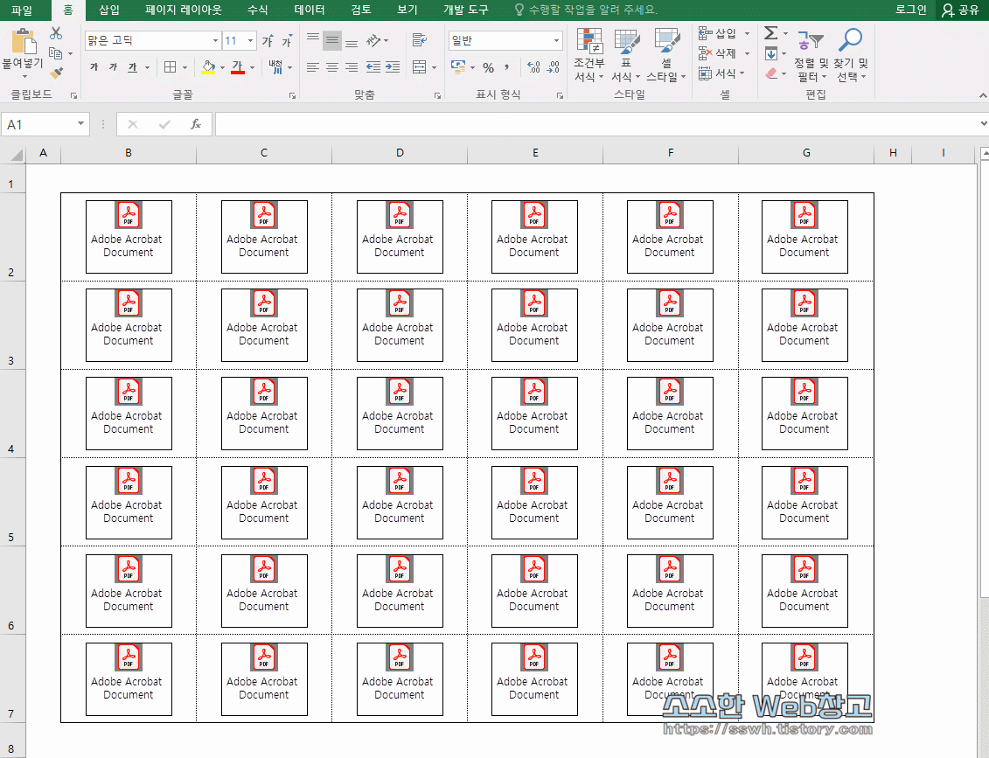
Task: Click 삽입 insert cells button
Action: click(x=724, y=33)
